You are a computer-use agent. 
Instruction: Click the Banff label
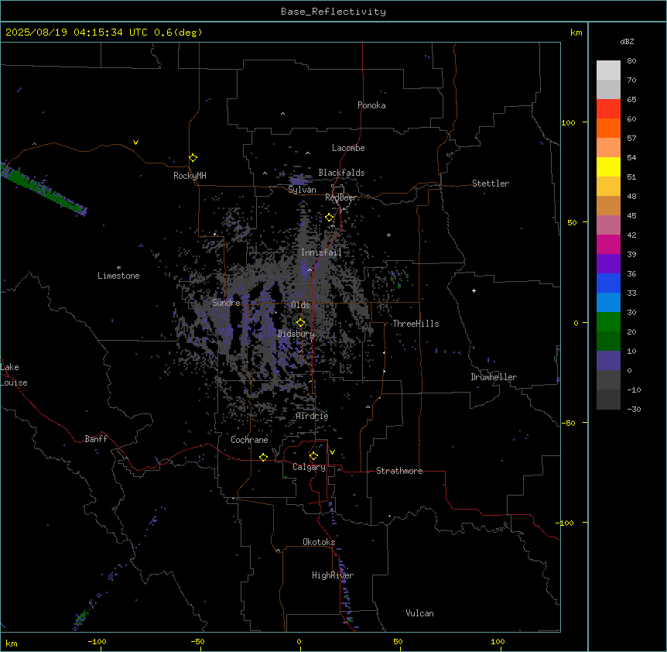tap(96, 439)
